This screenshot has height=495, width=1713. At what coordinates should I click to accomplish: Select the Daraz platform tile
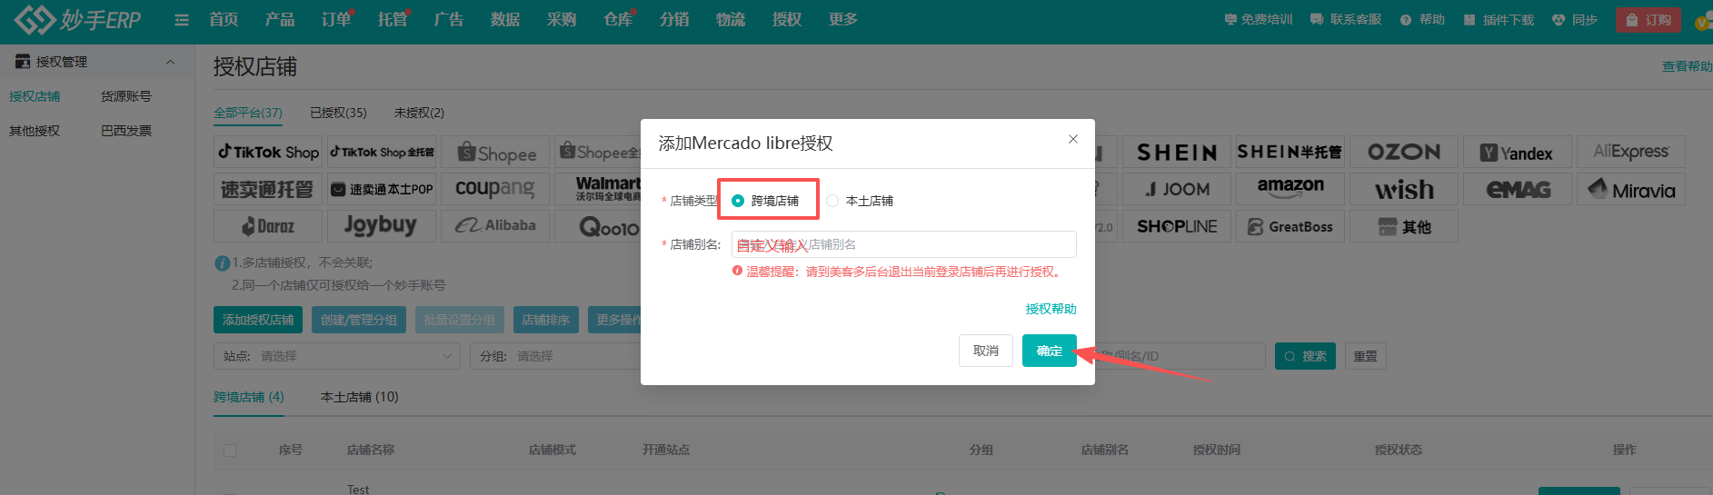tap(268, 226)
